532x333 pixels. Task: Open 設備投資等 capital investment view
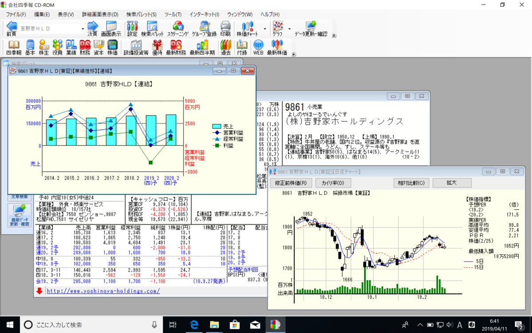pyautogui.click(x=136, y=47)
